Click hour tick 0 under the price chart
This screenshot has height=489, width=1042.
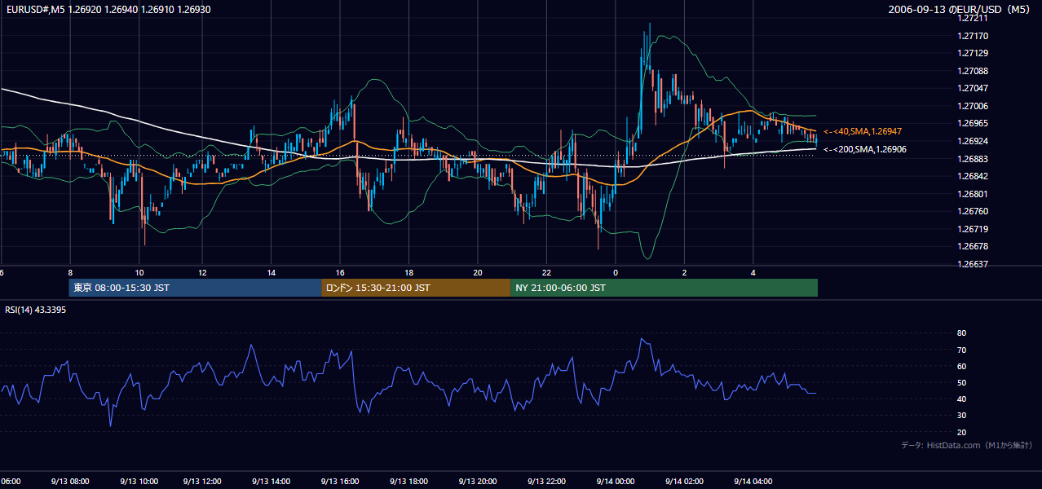[x=616, y=273]
